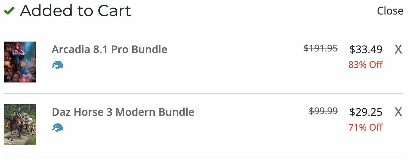This screenshot has height=161, width=411.
Task: Click the $33.49 sale price
Action: 366,49
